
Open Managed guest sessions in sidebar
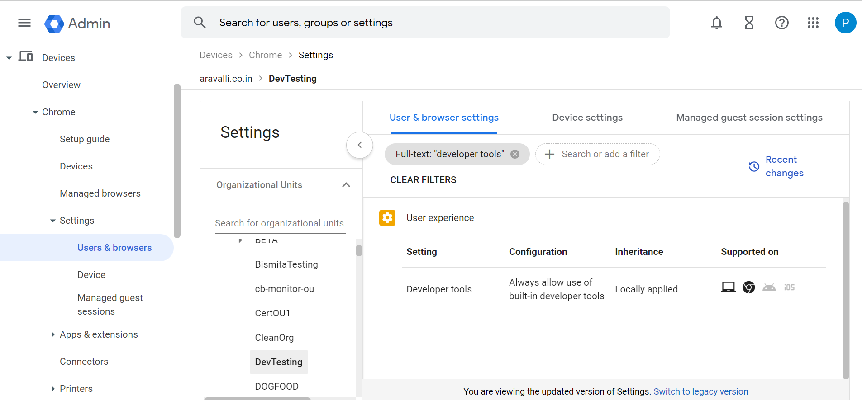point(110,305)
